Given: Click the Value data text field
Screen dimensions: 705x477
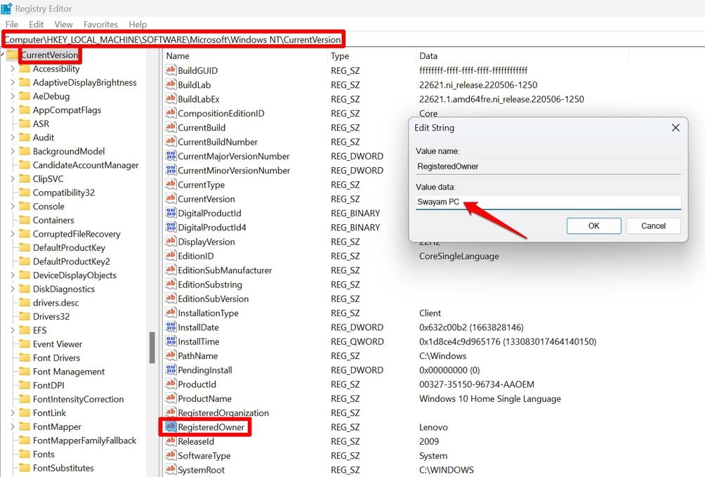Looking at the screenshot, I should coord(548,202).
